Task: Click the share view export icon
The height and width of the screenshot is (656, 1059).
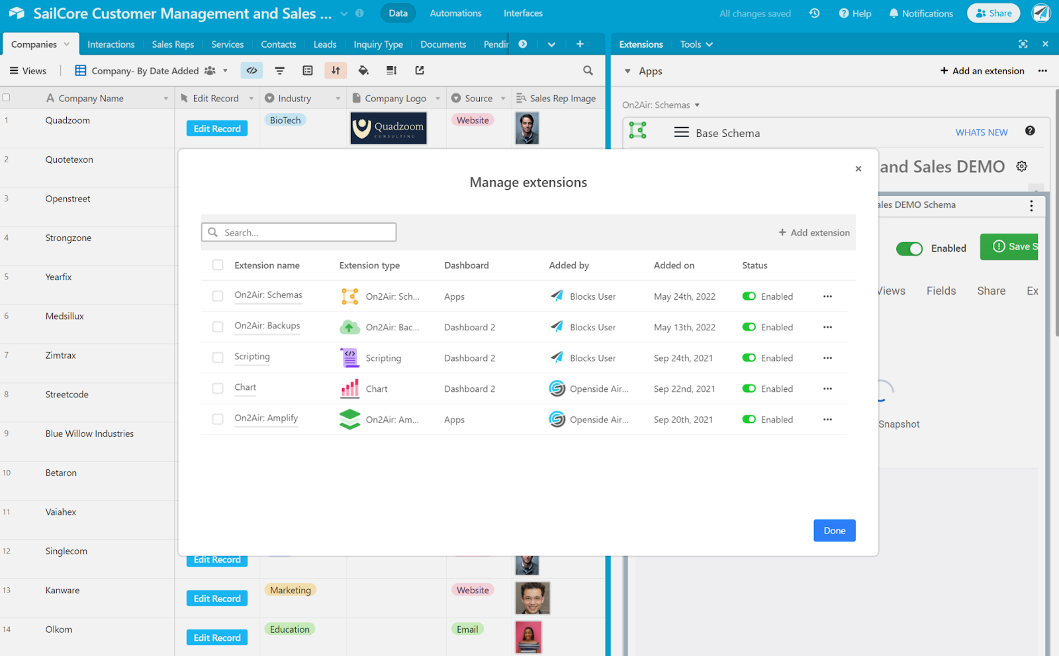Action: [419, 71]
